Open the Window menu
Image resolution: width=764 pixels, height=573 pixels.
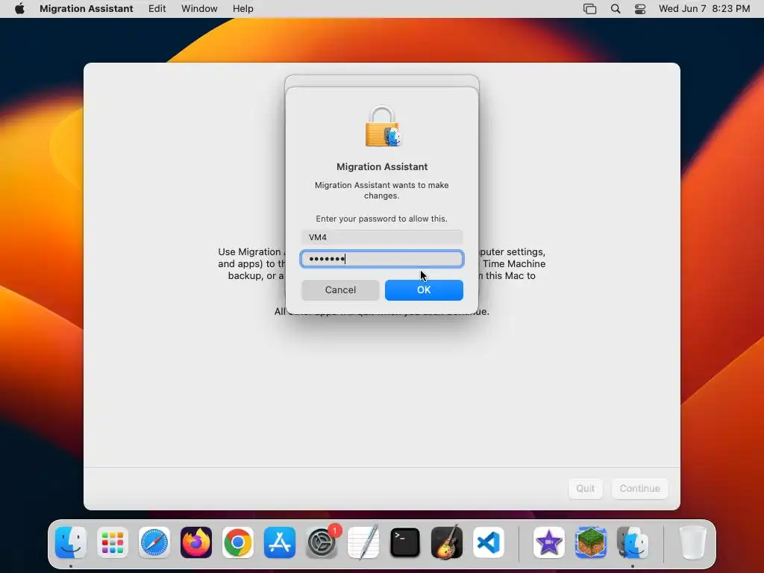tap(199, 9)
